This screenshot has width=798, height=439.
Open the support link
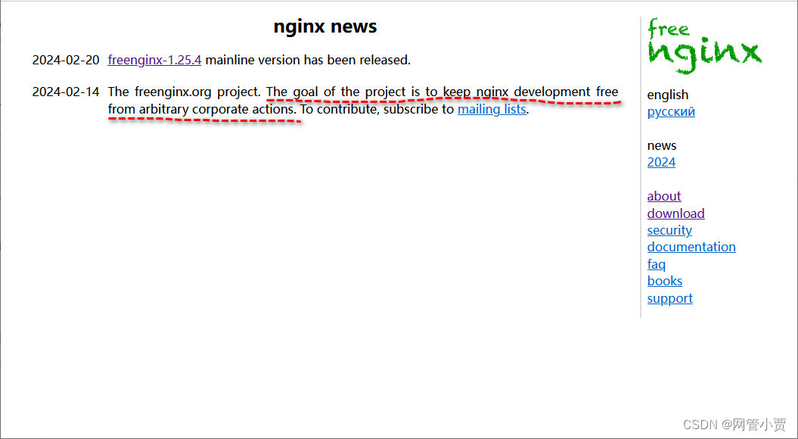[x=669, y=298]
